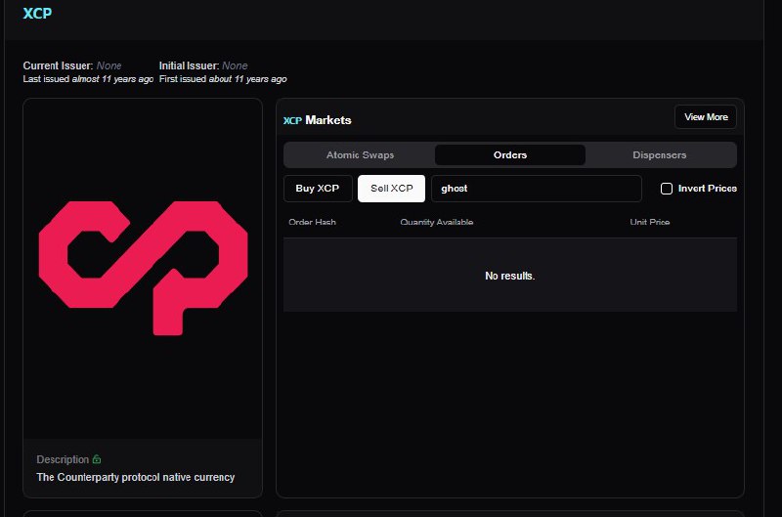This screenshot has width=782, height=517.
Task: Click the green lock icon beside Description
Action: [x=97, y=459]
